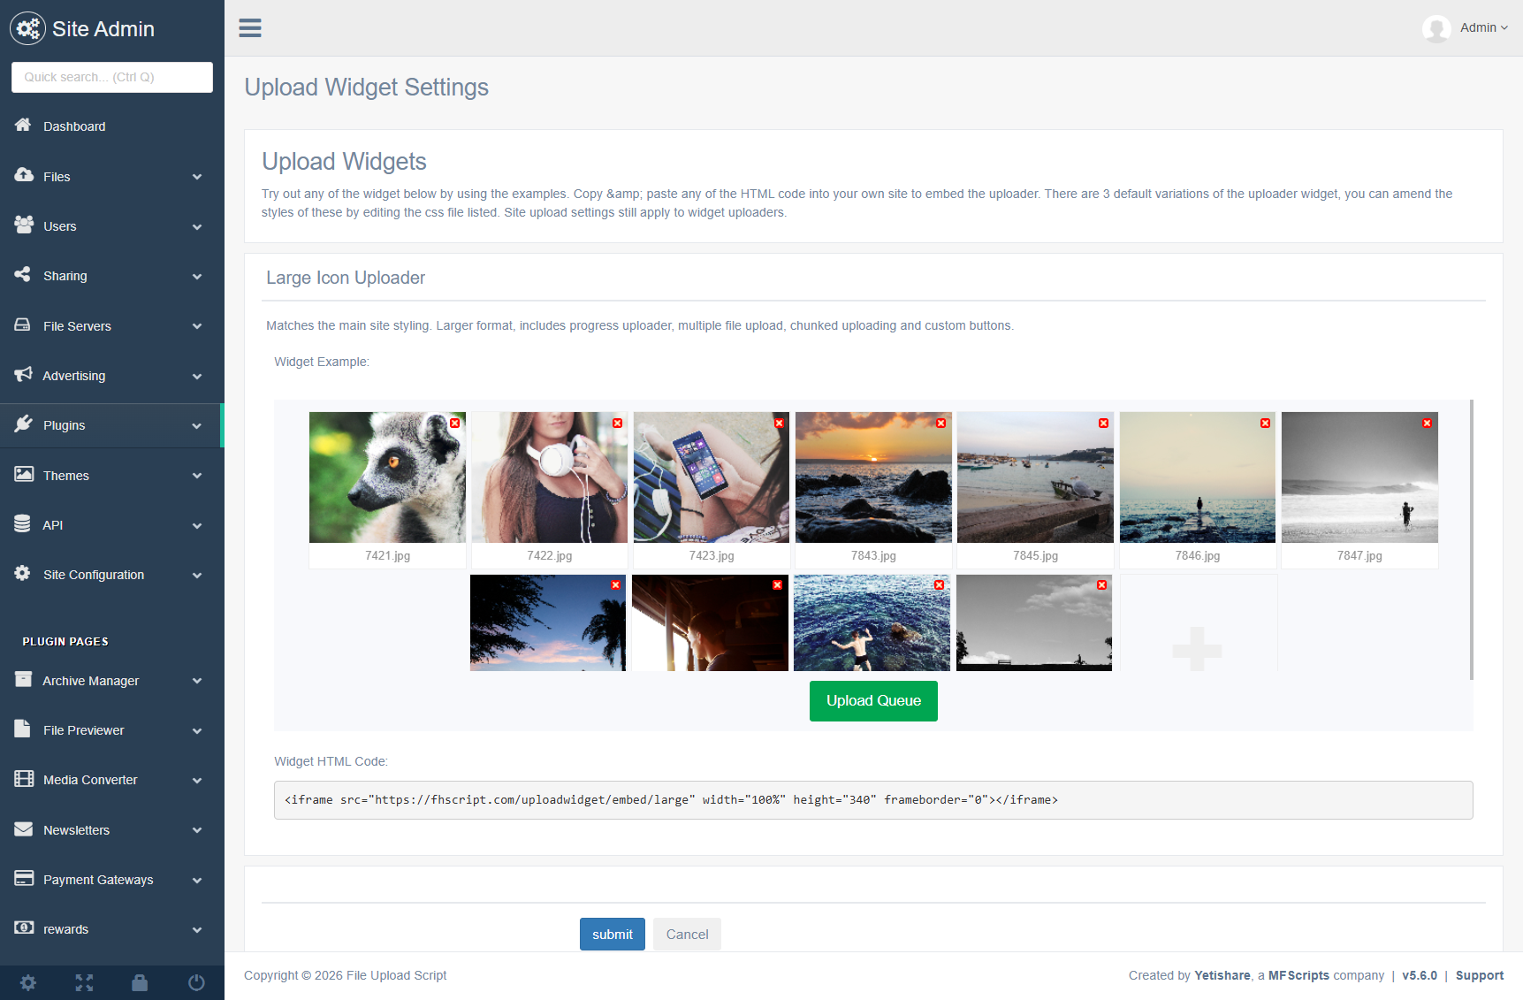Click the plus tile to add files
1523x1000 pixels.
(x=1197, y=648)
